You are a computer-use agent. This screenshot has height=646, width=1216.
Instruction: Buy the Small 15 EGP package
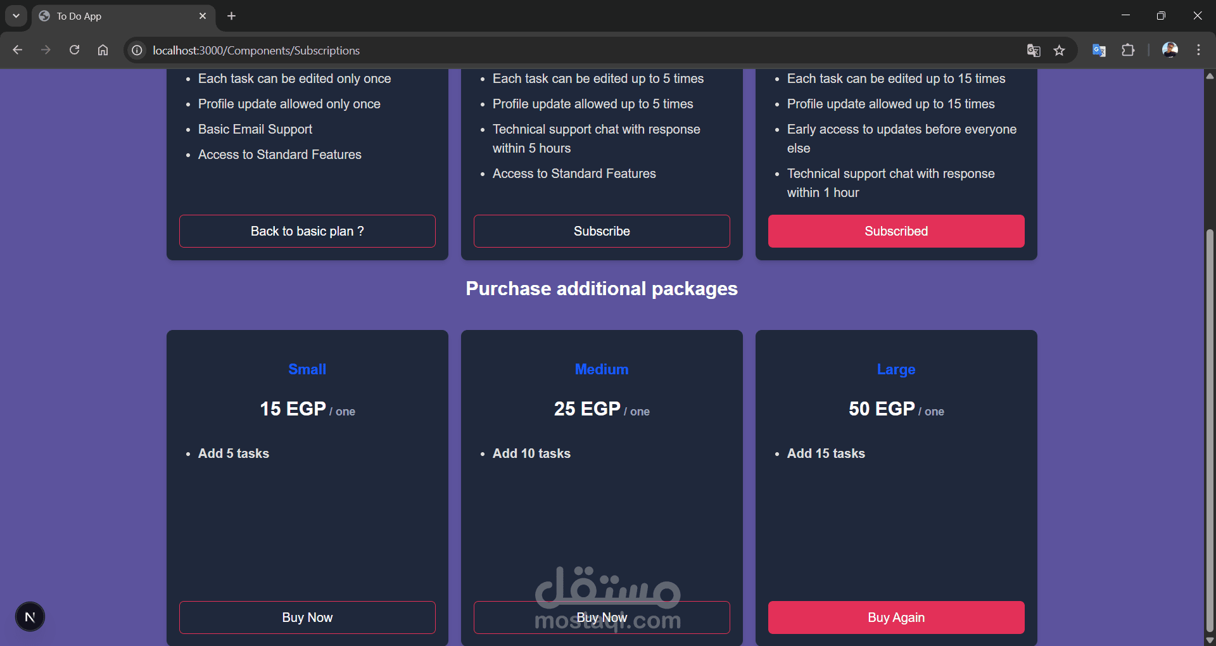307,617
